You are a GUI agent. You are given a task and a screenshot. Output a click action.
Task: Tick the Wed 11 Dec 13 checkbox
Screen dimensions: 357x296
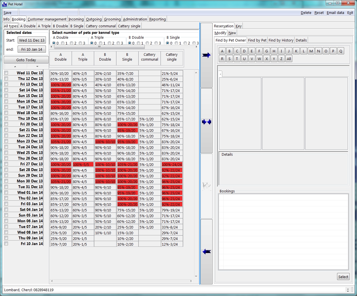tap(6, 73)
